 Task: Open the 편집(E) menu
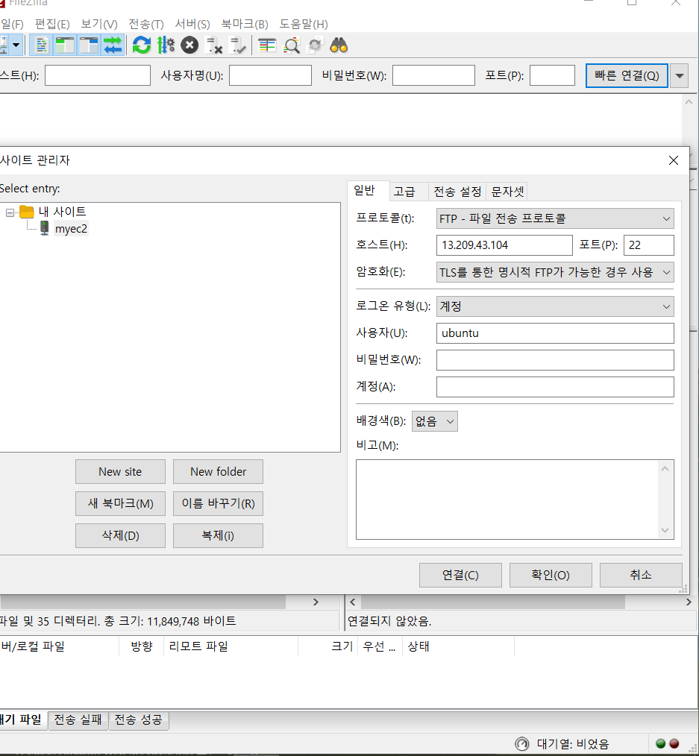pos(52,24)
